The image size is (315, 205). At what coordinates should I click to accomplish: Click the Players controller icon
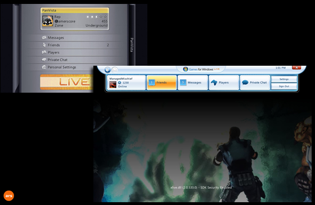click(214, 83)
